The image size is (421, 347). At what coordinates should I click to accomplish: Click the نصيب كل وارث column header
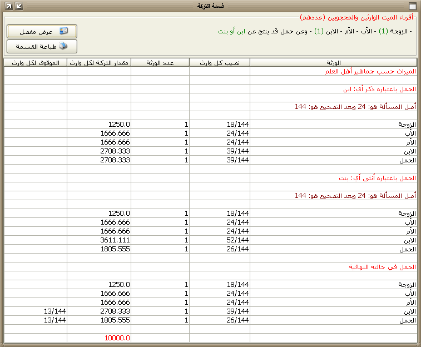(x=220, y=63)
